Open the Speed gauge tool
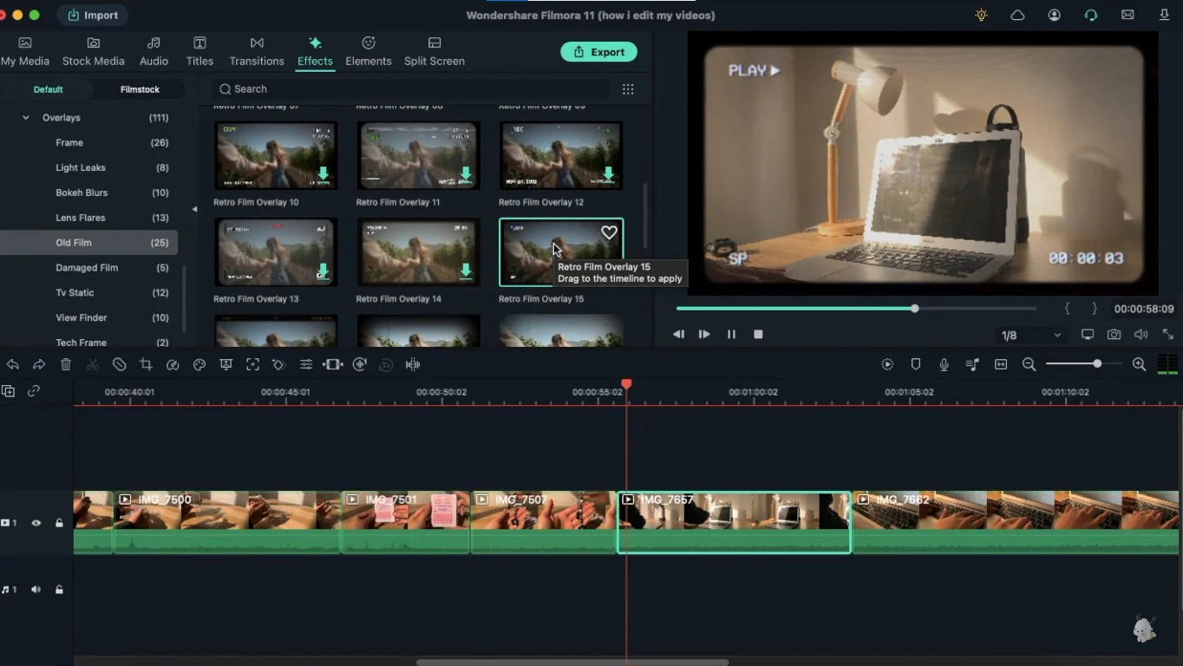Screen dimensions: 1183x666 coord(173,365)
